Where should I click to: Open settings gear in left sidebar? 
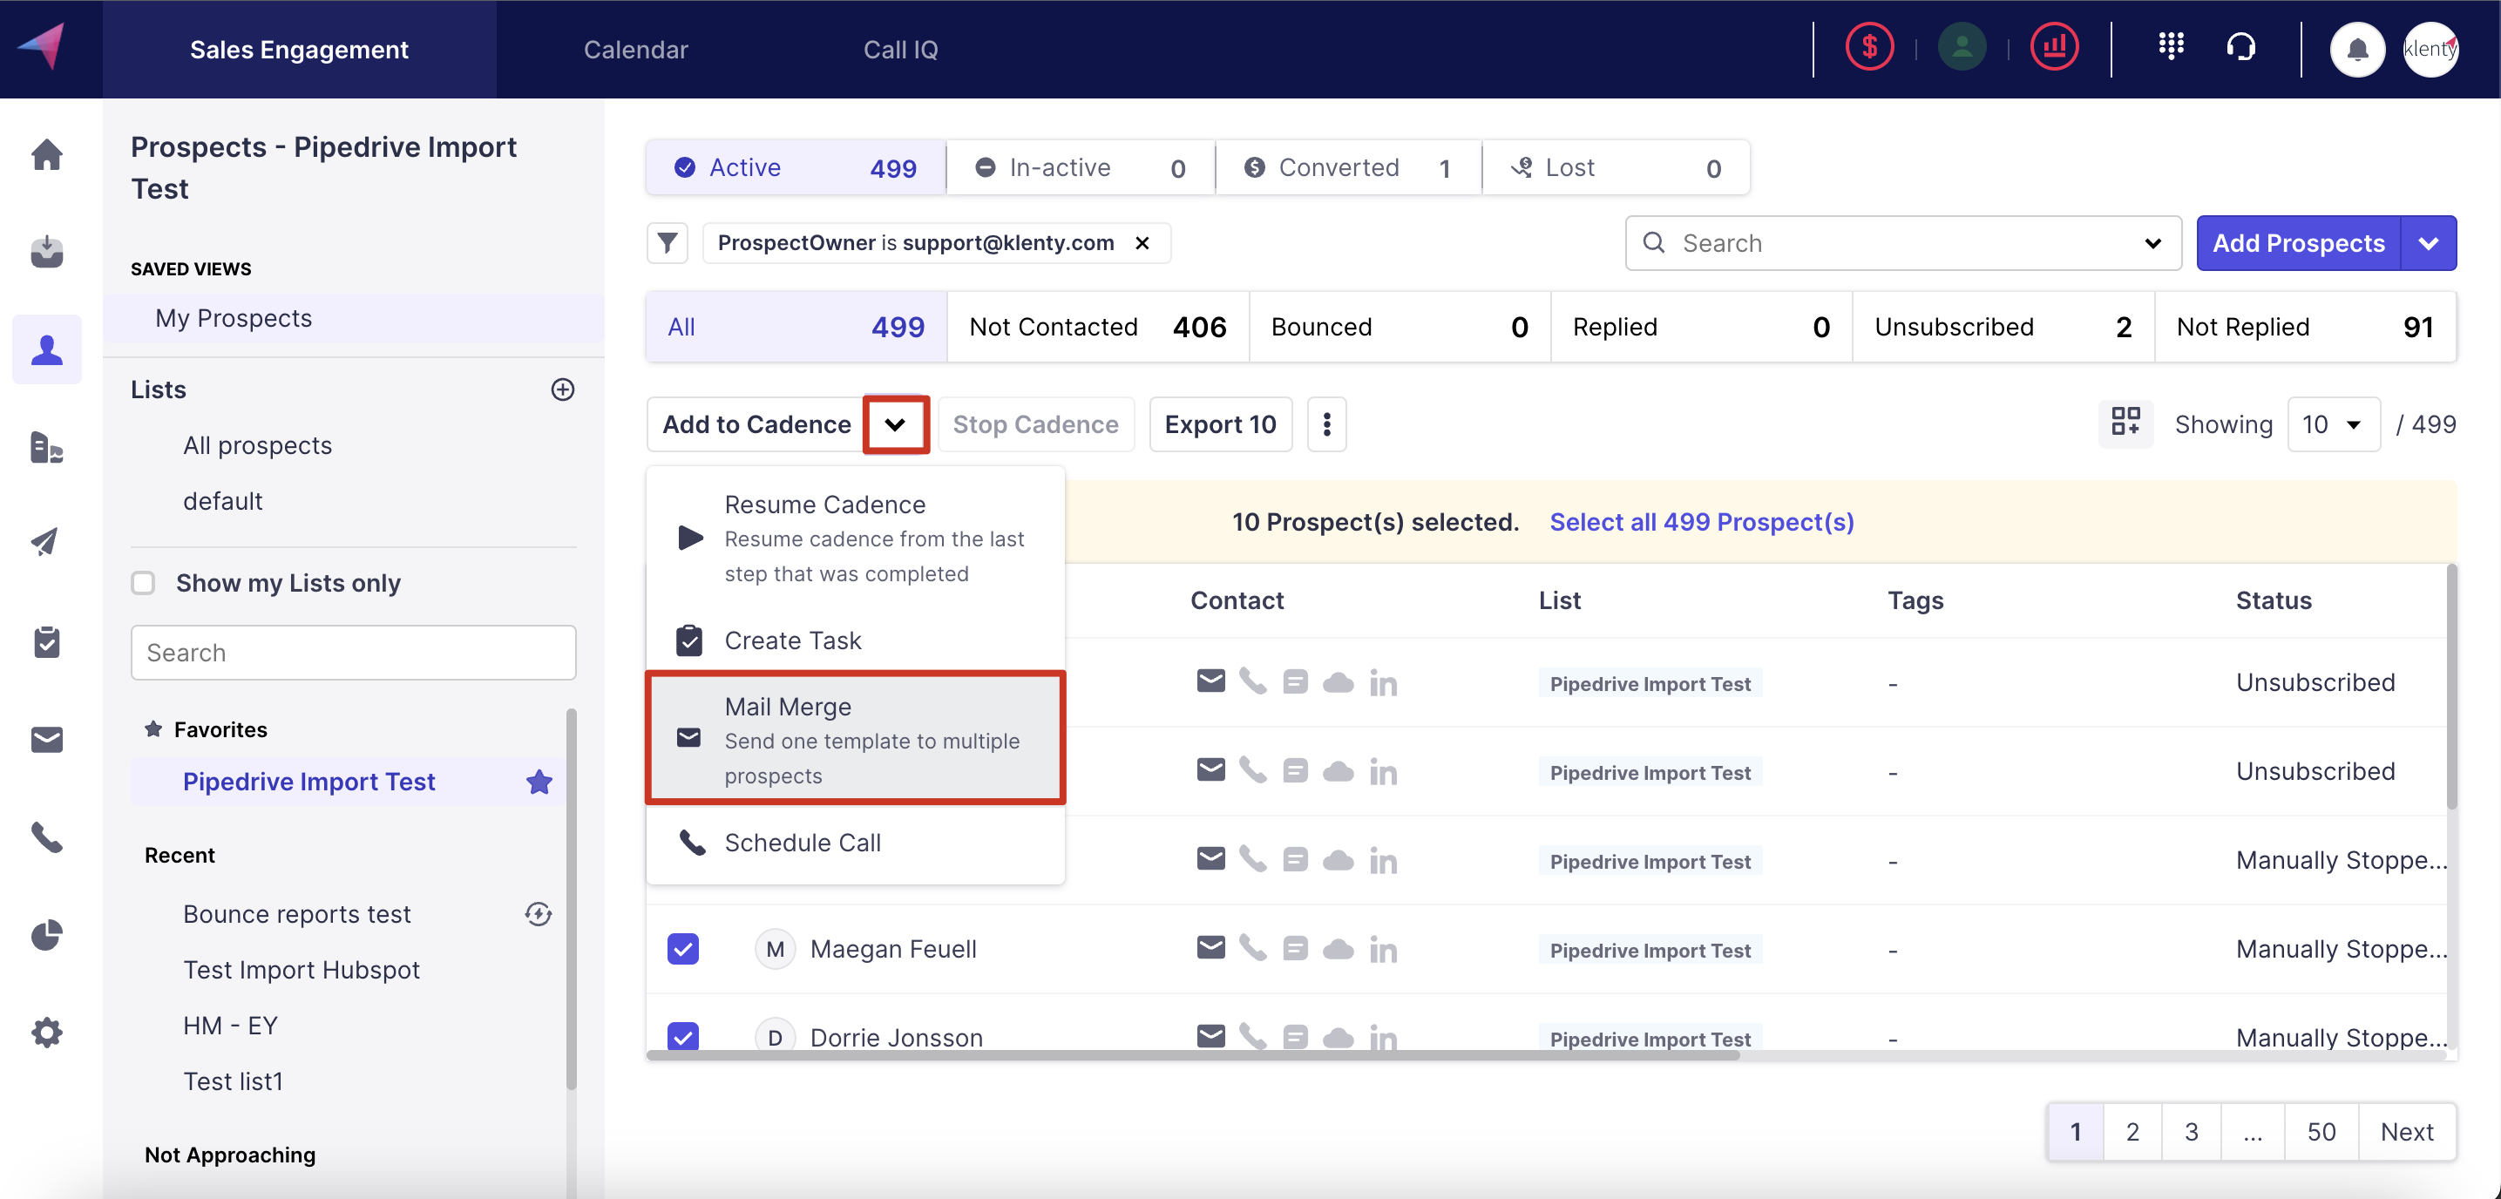46,1032
